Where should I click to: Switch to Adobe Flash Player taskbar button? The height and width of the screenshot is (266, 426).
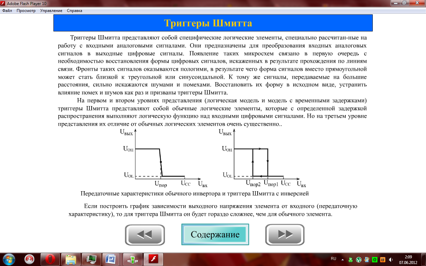(153, 259)
